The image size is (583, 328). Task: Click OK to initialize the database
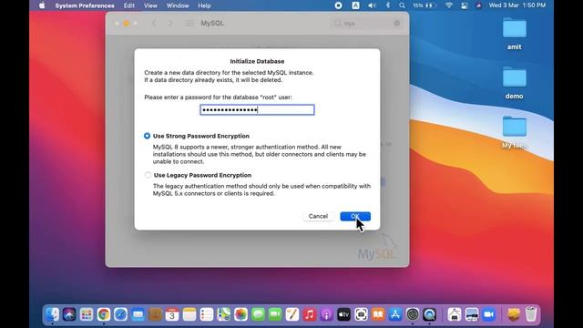[x=355, y=216]
